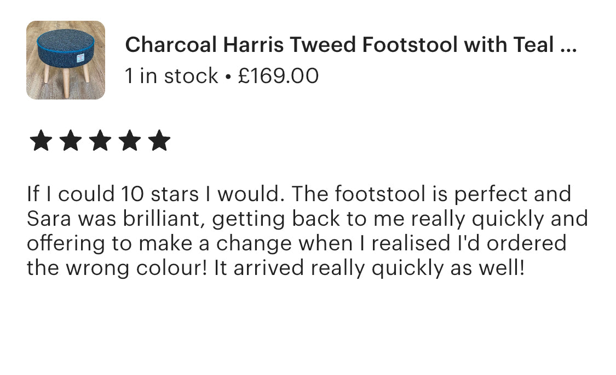
Task: Click the word "Charcoal" in the title
Action: pos(171,45)
